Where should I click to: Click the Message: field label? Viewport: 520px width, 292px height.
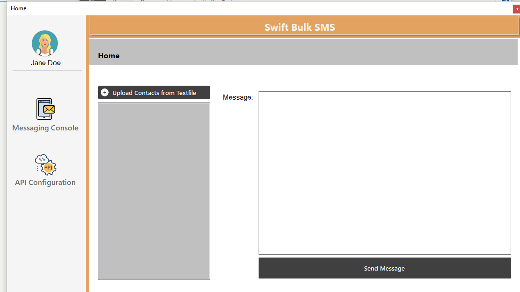238,97
